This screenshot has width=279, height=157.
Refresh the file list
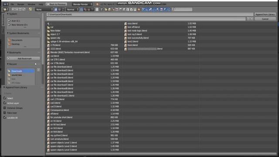[x=24, y=9]
